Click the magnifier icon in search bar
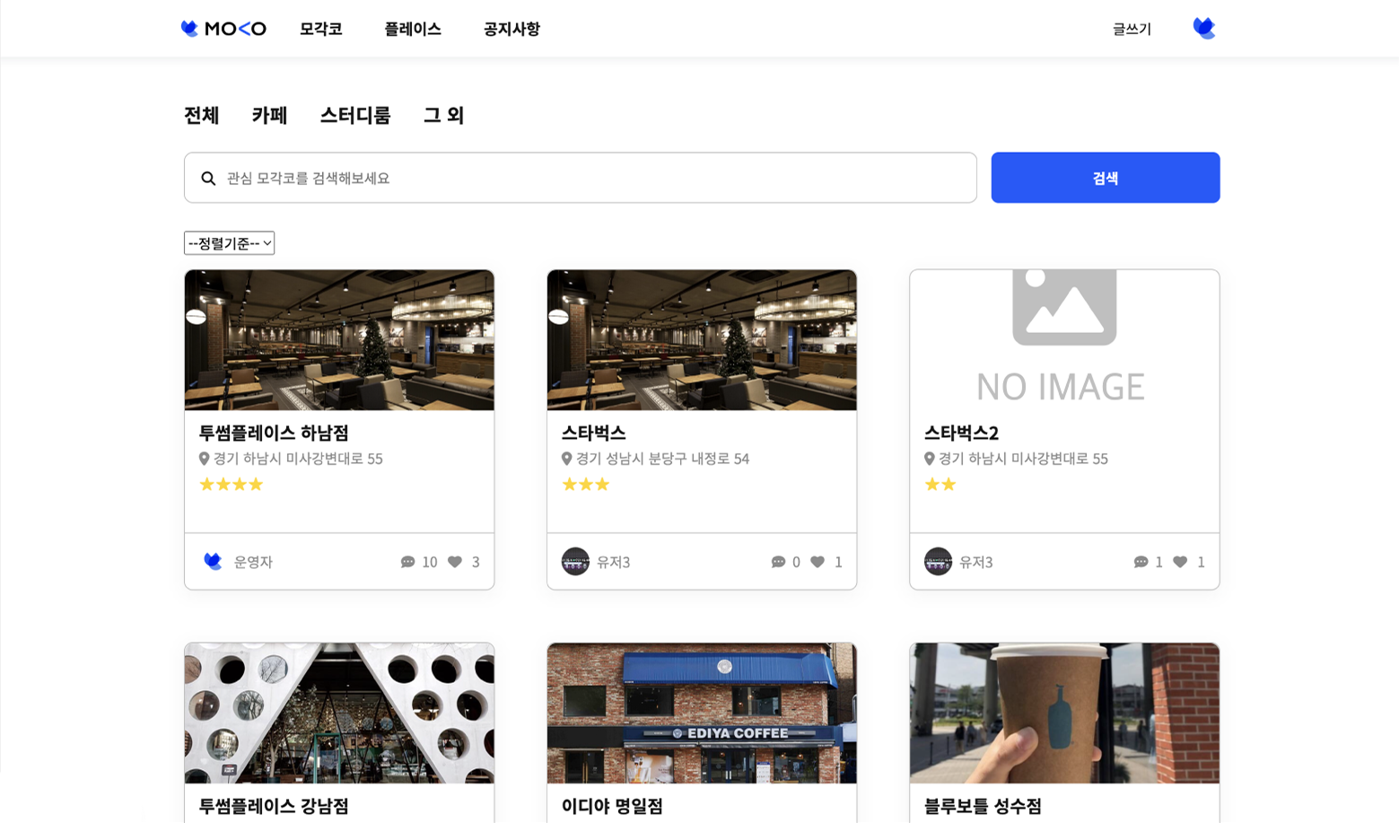 (208, 179)
